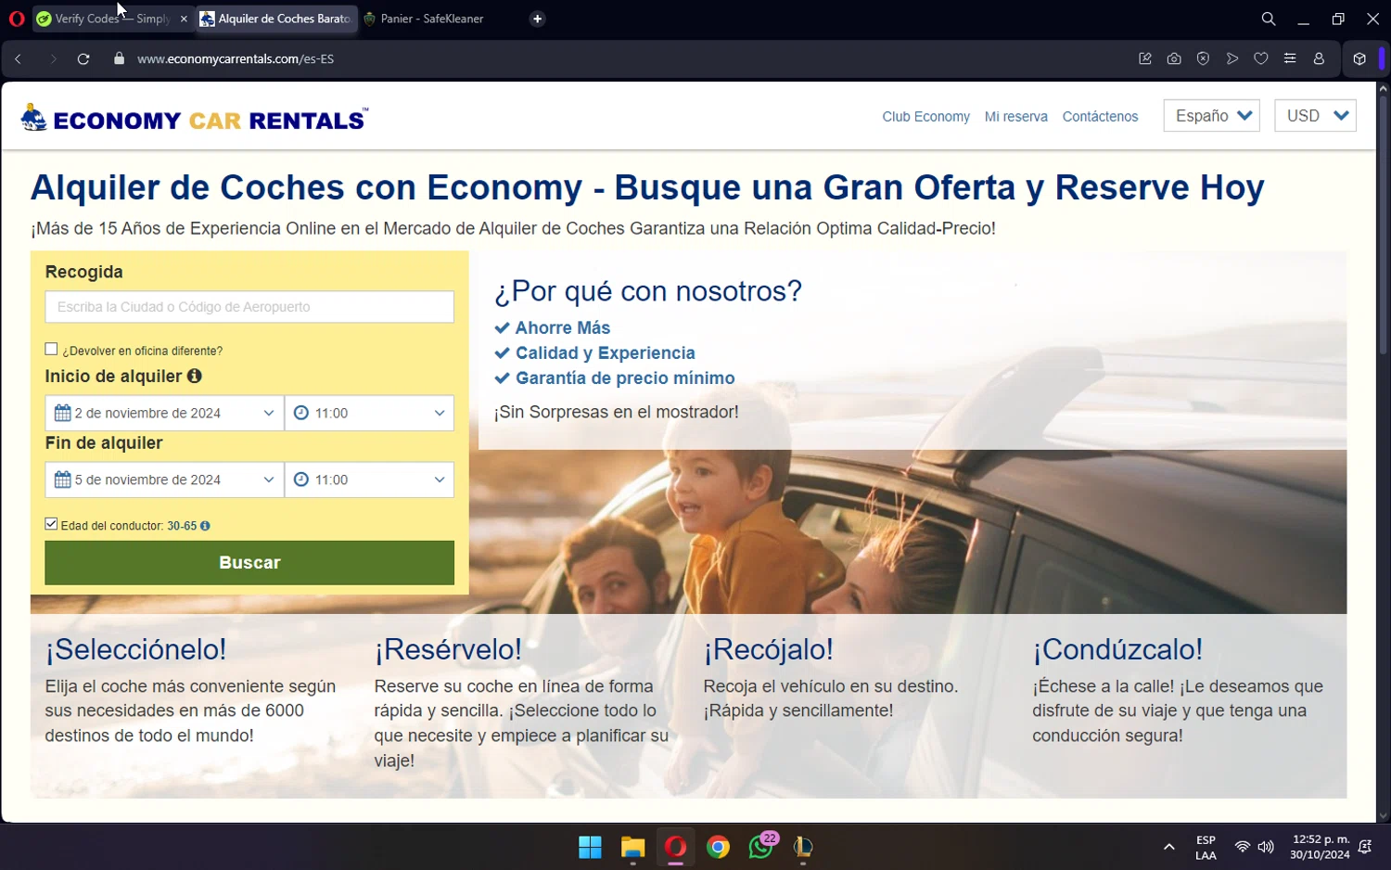Screen dimensions: 1391x870
Task: Click the notification bell in the system tray
Action: [x=1365, y=847]
